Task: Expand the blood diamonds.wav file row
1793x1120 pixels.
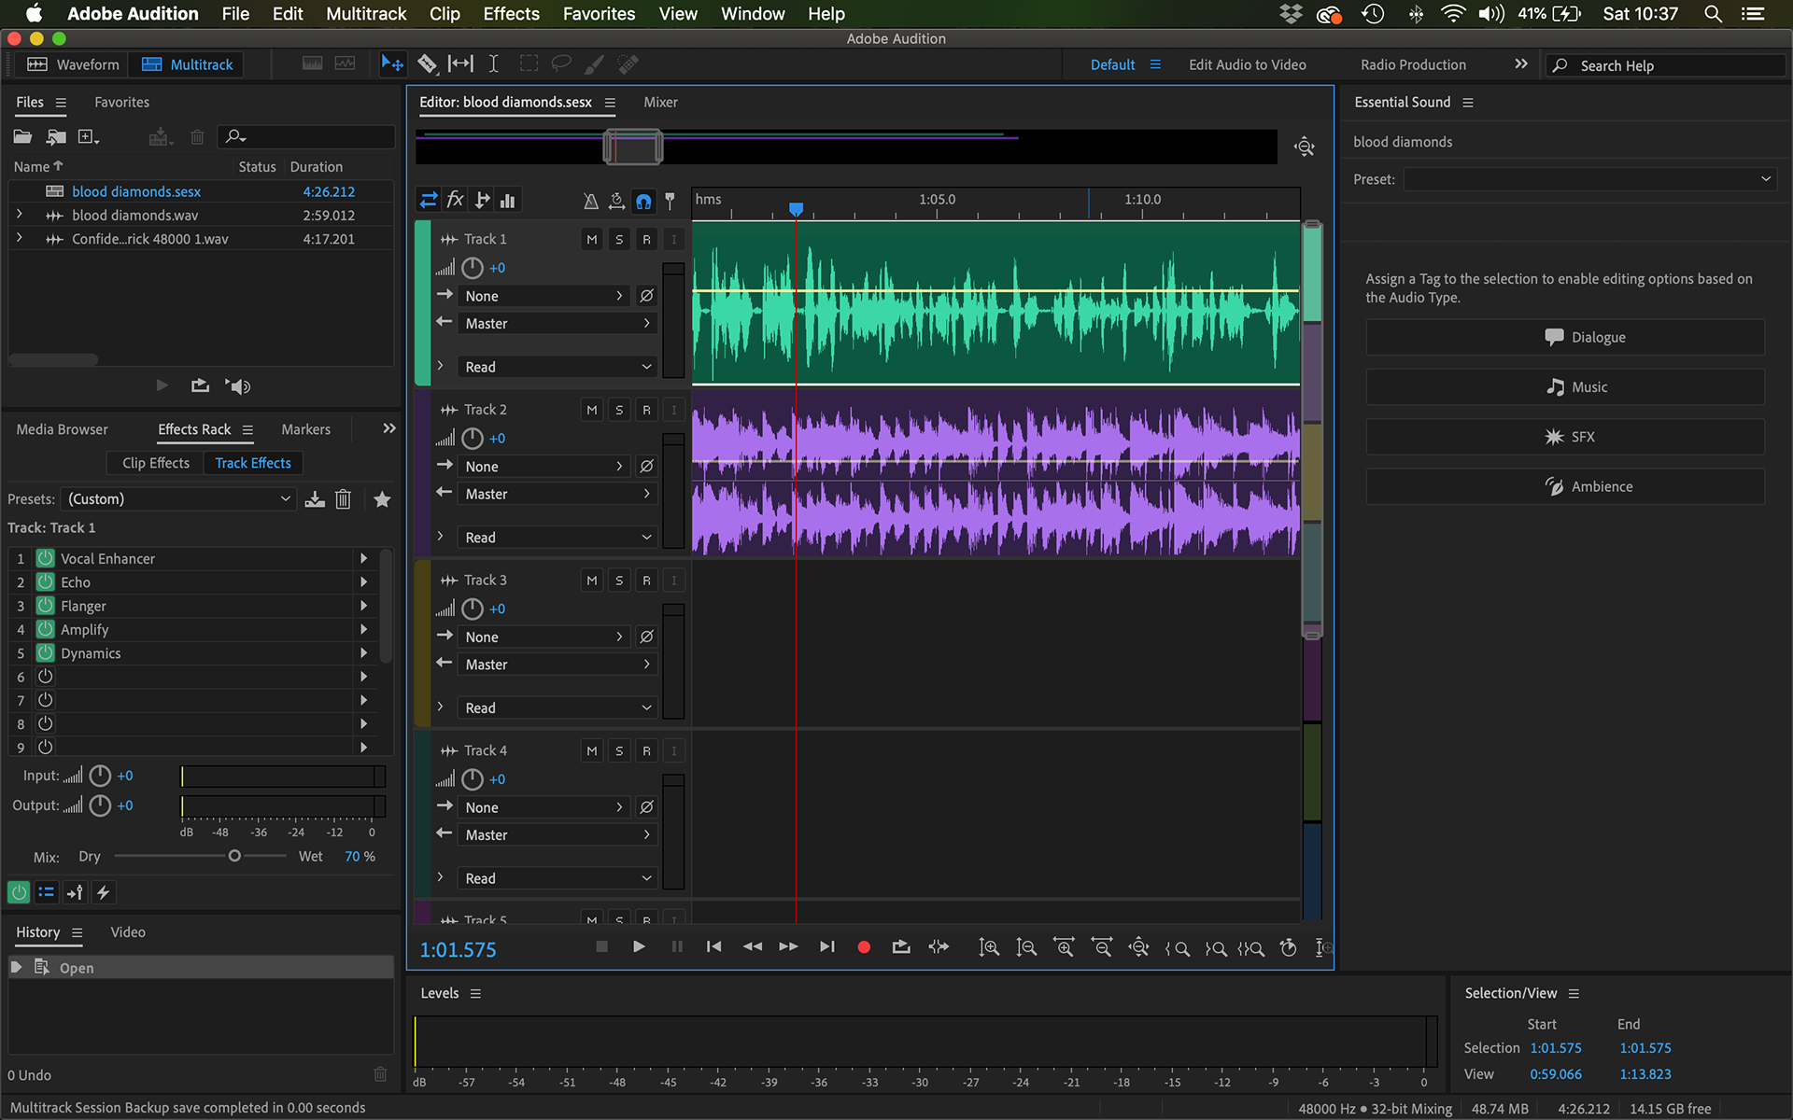Action: point(19,215)
